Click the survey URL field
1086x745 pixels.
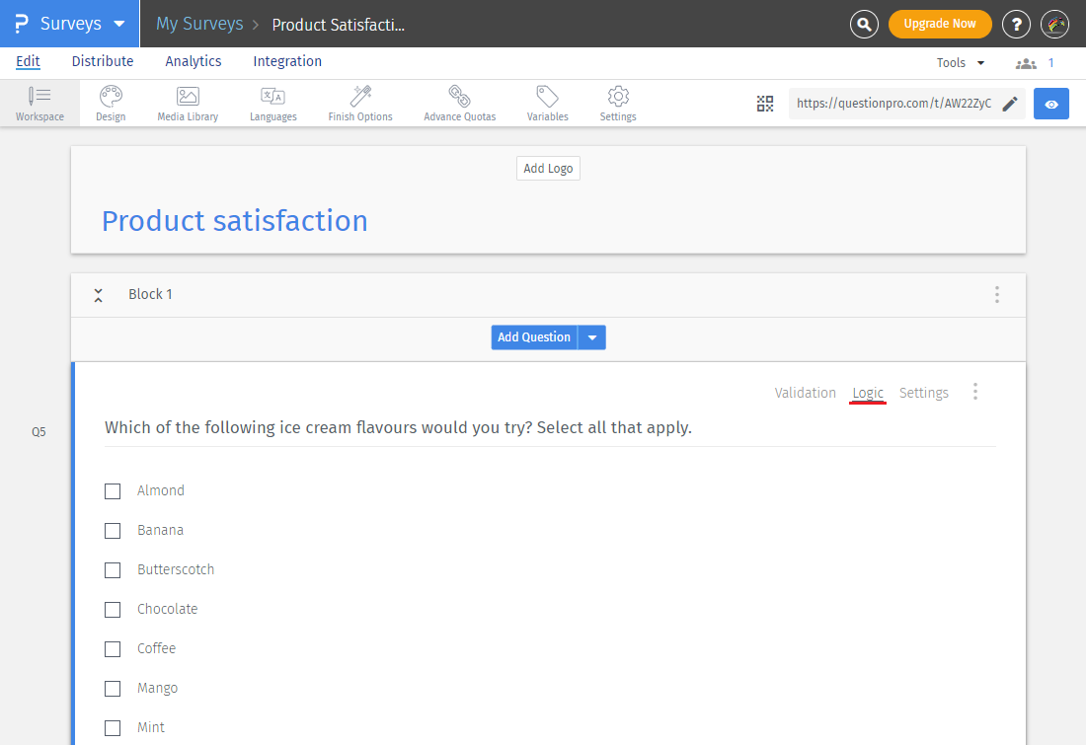892,104
